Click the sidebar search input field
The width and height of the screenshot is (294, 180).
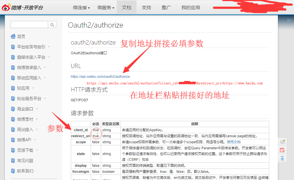(29, 25)
